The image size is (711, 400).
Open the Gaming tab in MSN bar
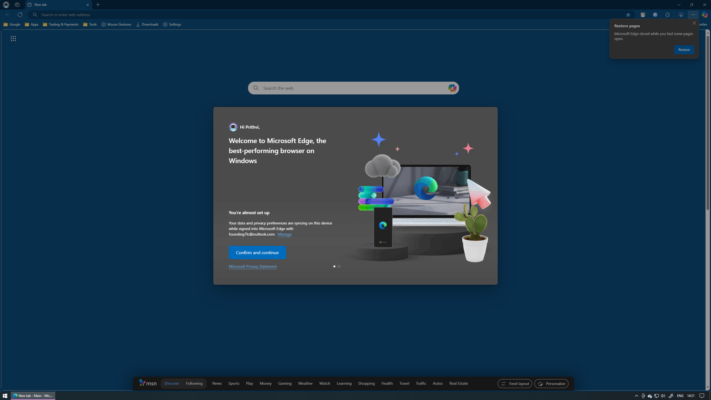tap(285, 383)
